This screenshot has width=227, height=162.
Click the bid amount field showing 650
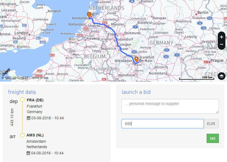coord(162,124)
